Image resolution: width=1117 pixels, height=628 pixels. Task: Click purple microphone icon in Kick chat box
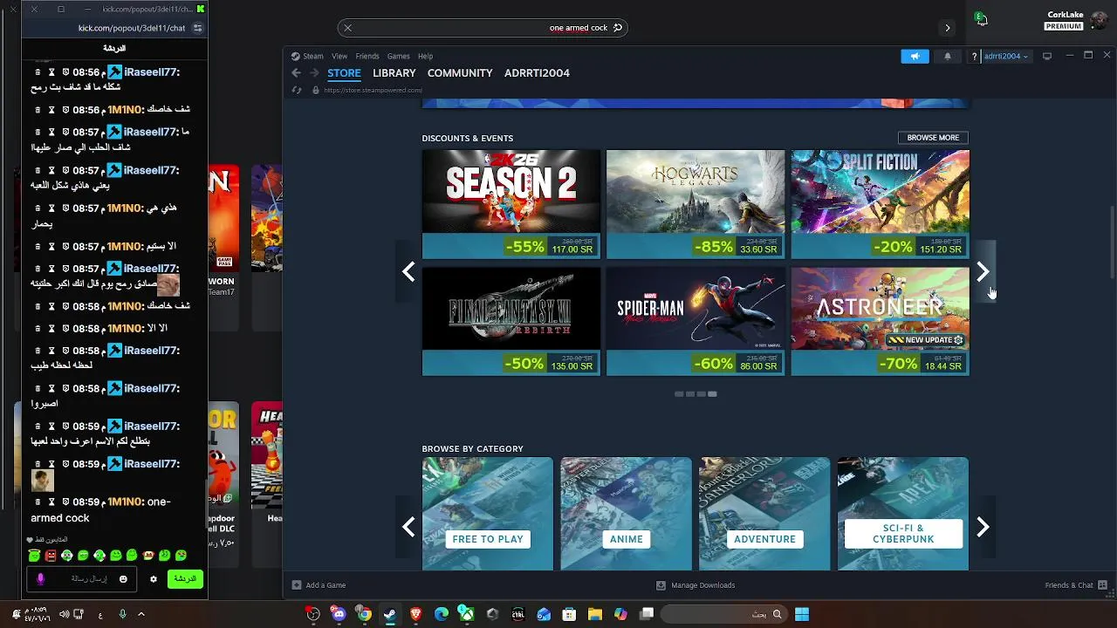[40, 579]
